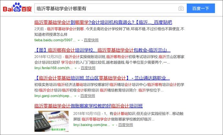Open camera image search in search box
This screenshot has width=223, height=135.
click(181, 9)
